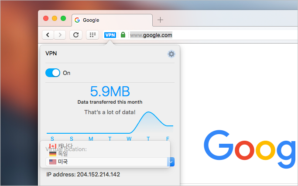Image resolution: width=298 pixels, height=186 pixels.
Task: Go back with the browser back arrow
Action: [48, 35]
